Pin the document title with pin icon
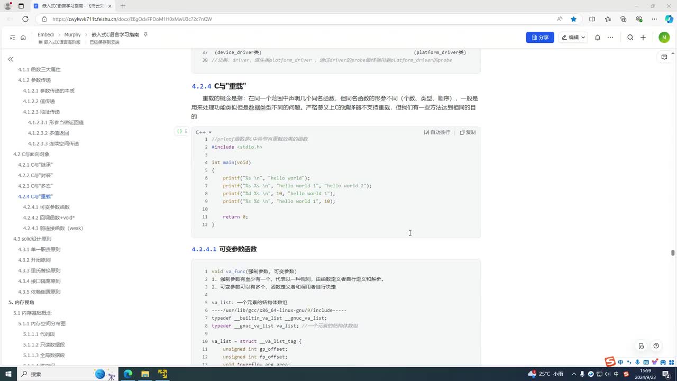The image size is (677, 381). click(145, 34)
